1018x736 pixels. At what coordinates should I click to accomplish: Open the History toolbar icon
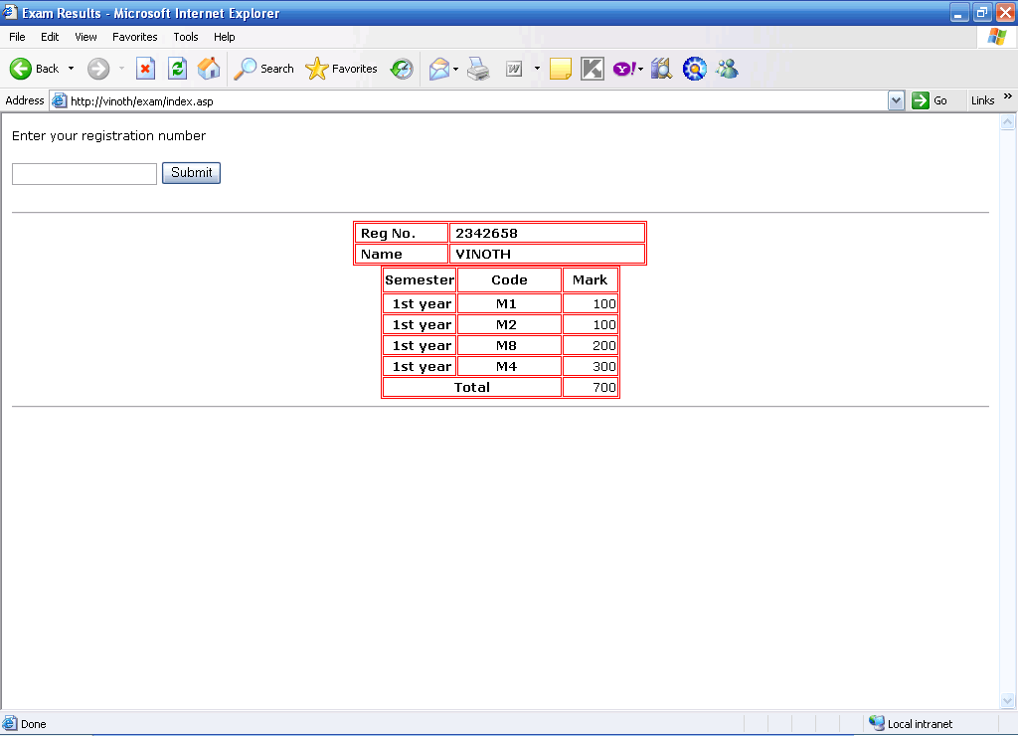coord(402,69)
